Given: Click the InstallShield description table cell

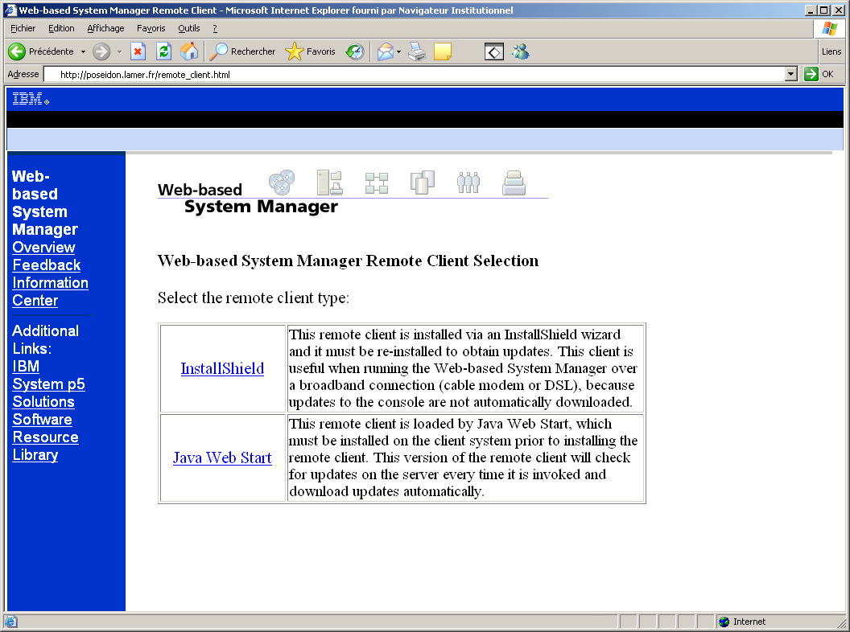Looking at the screenshot, I should 465,369.
